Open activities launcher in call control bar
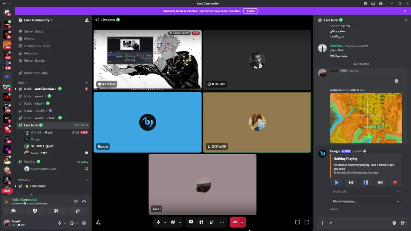 (201, 222)
